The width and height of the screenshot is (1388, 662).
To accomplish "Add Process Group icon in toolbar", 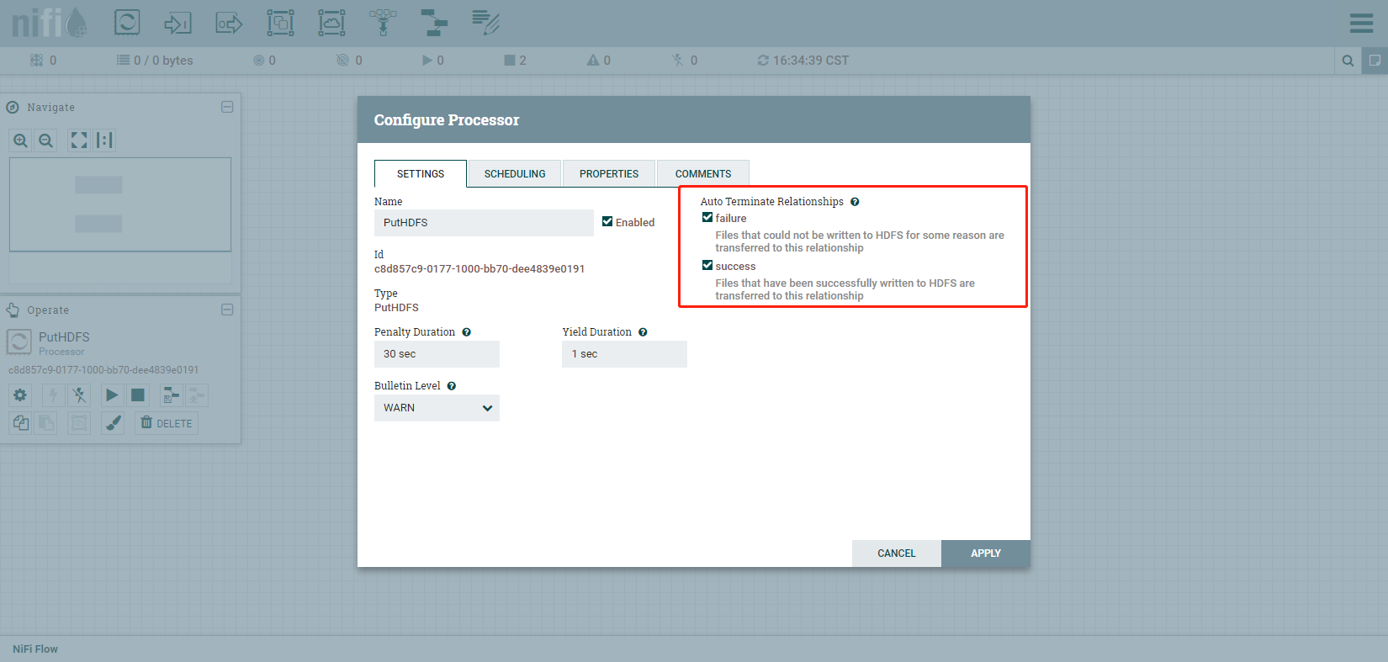I will point(280,22).
